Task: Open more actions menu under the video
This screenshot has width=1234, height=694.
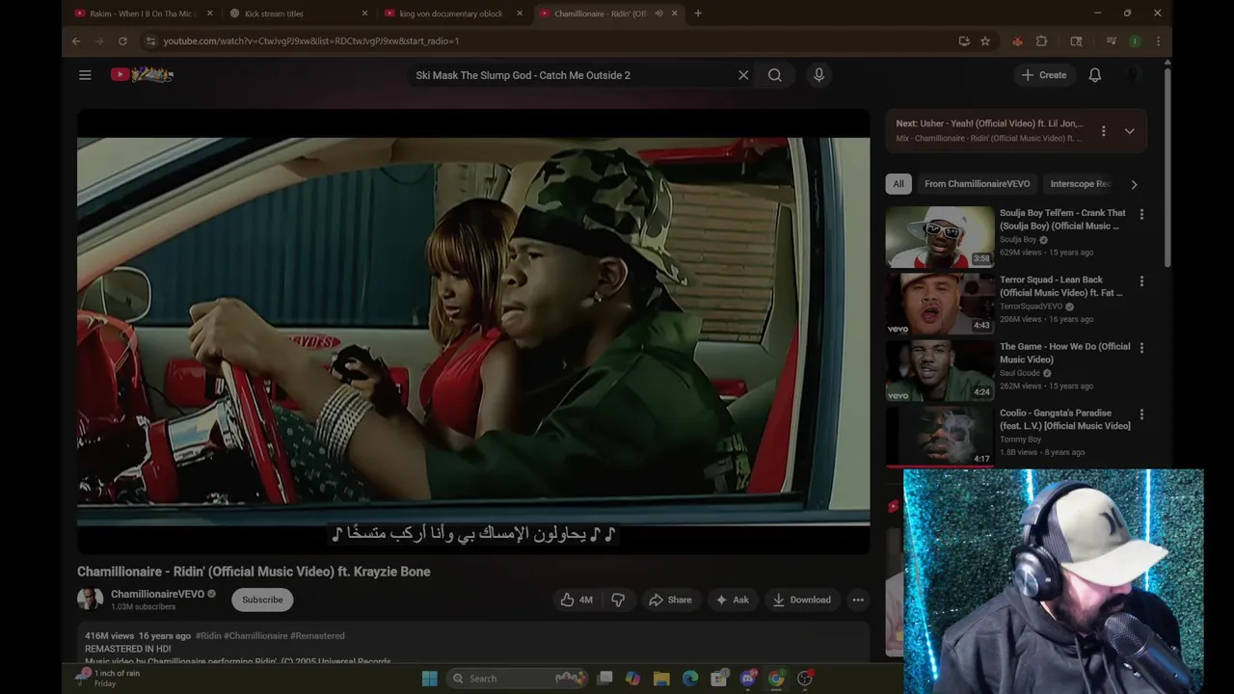Action: pos(858,600)
